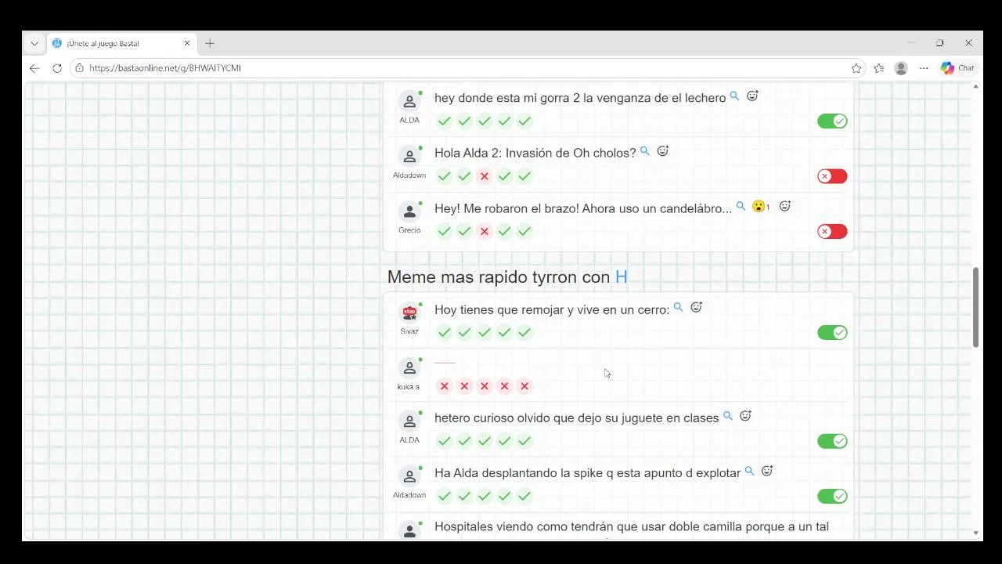Close the '¡Únete al juego Basta!' tab
Screen dimensions: 1002x564
(x=187, y=43)
